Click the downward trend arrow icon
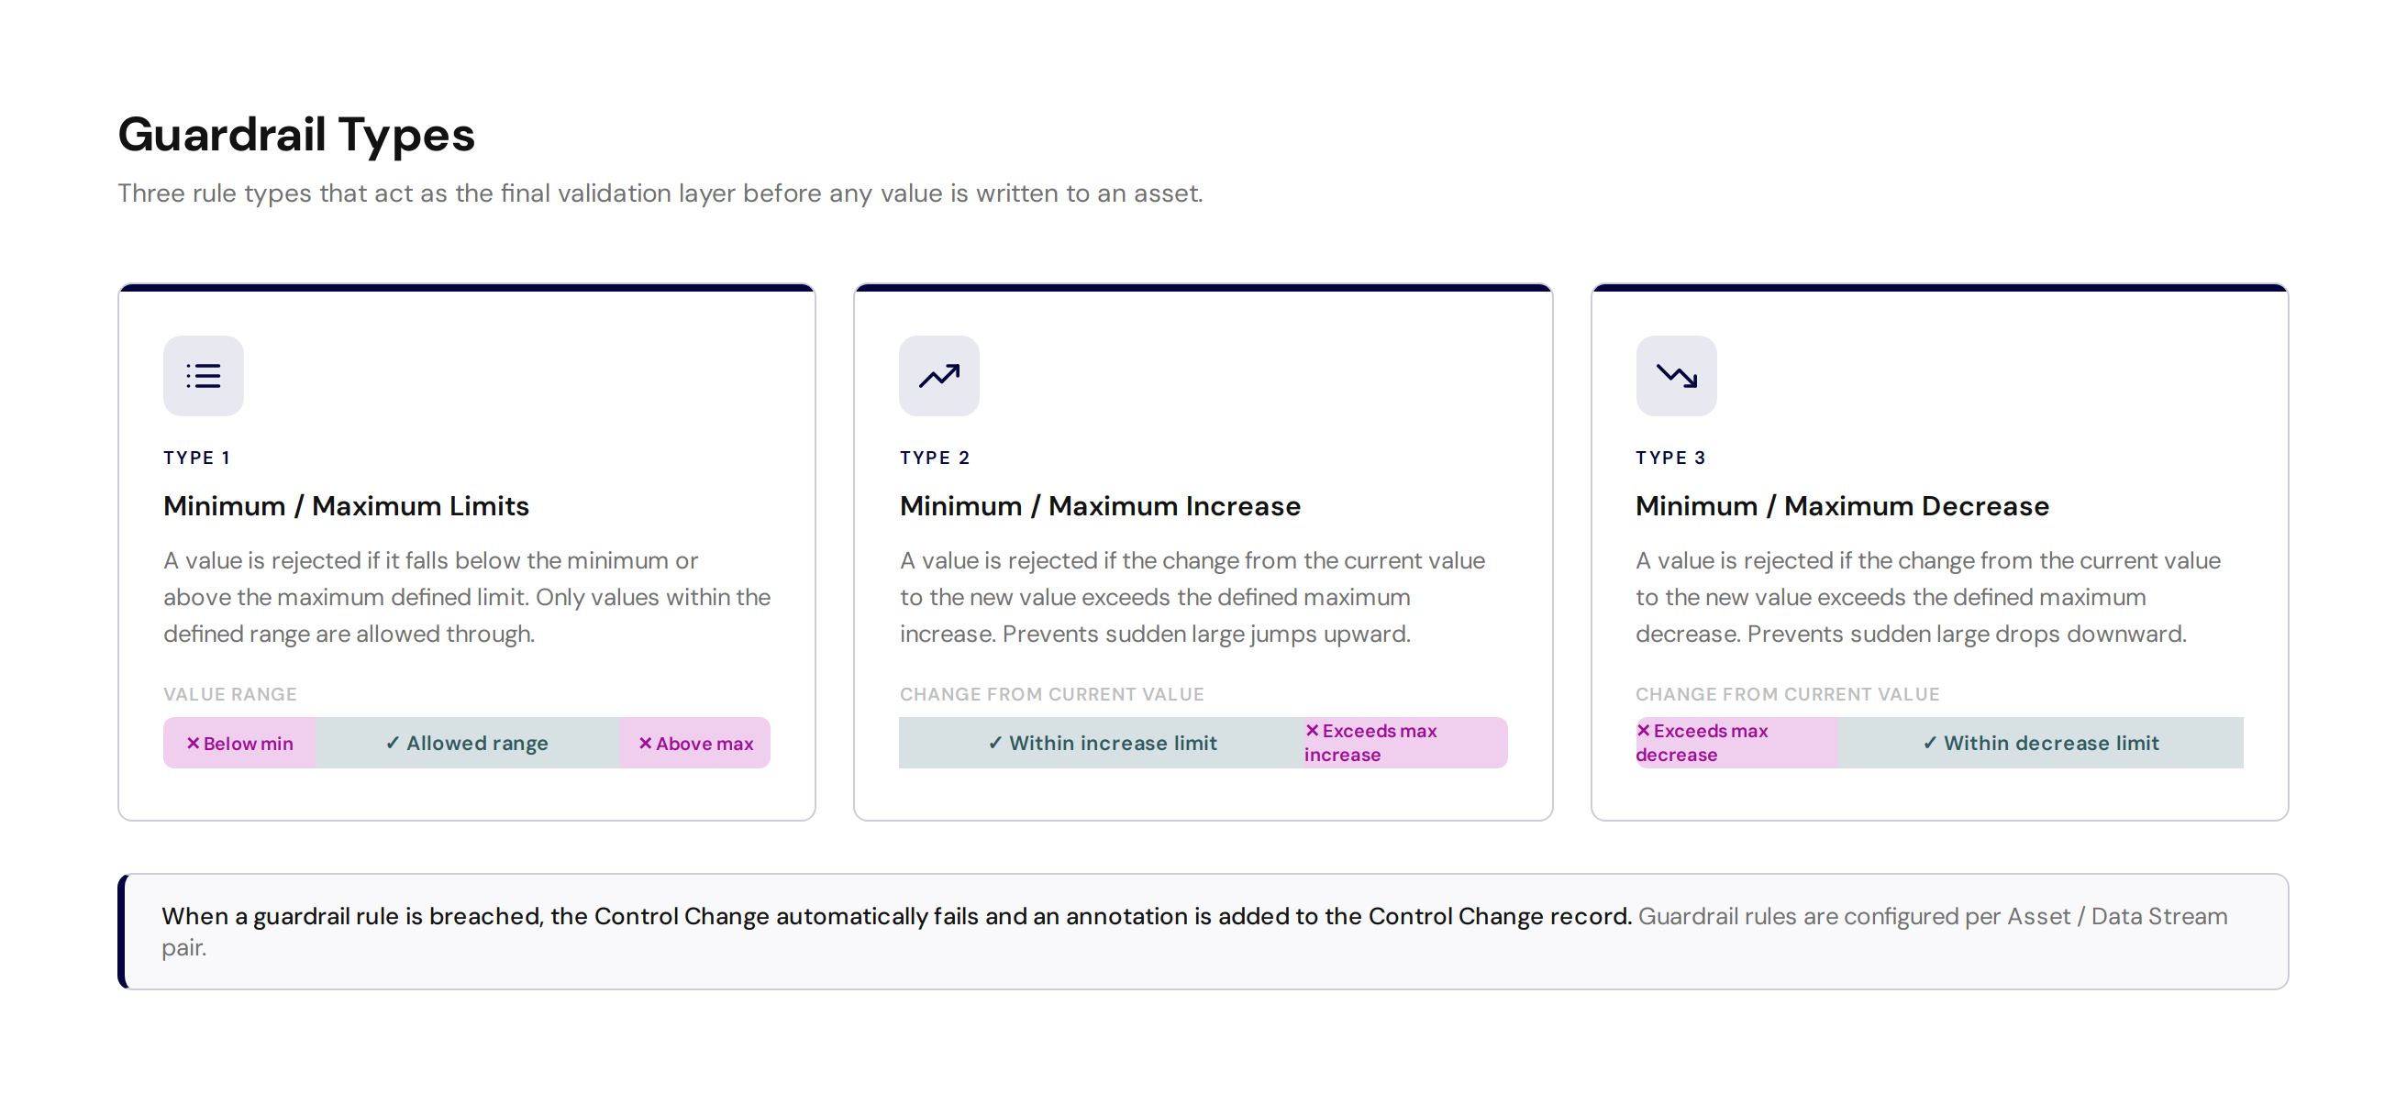This screenshot has height=1093, width=2407. coord(1676,376)
